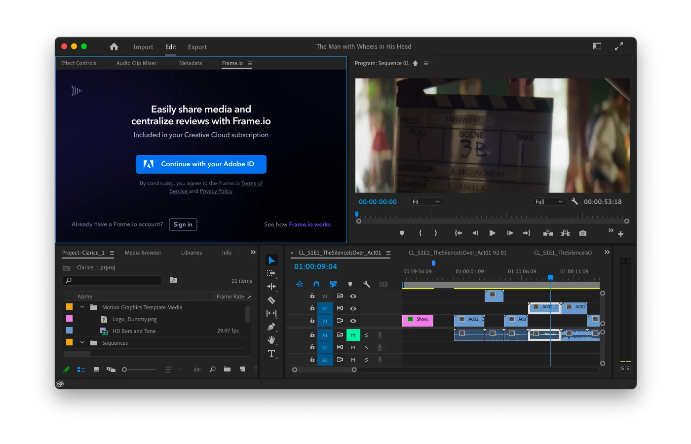Toggle V1 track output eye
Image resolution: width=691 pixels, height=444 pixels.
tap(353, 321)
